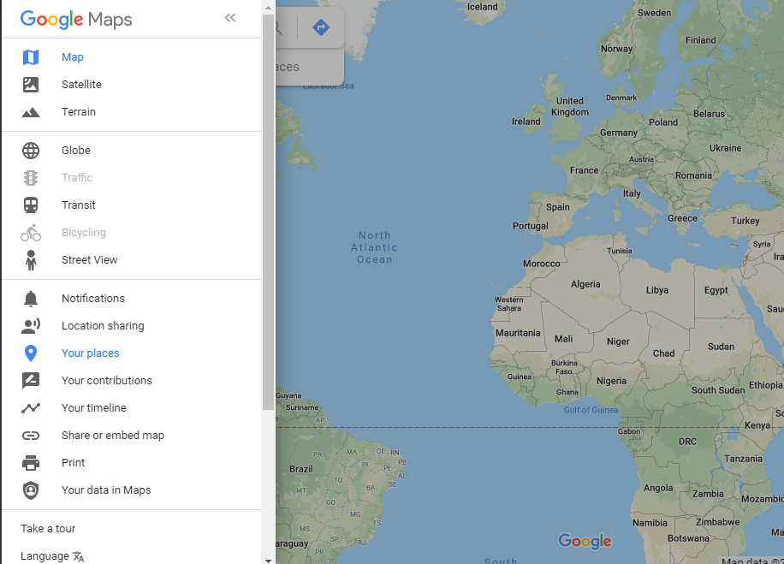Viewport: 784px width, 564px height.
Task: Click the scrollbar down arrow
Action: pos(269,561)
